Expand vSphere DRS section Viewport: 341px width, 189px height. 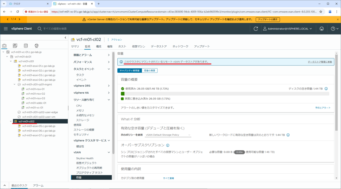coord(109,86)
